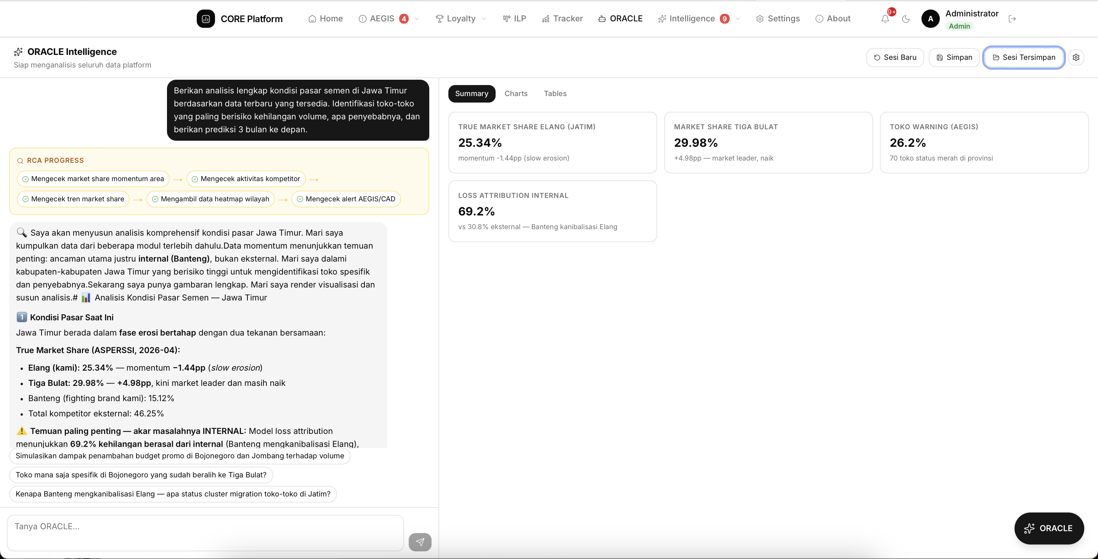This screenshot has width=1098, height=559.
Task: Click the Market Share Tiga Bulat card
Action: [768, 143]
